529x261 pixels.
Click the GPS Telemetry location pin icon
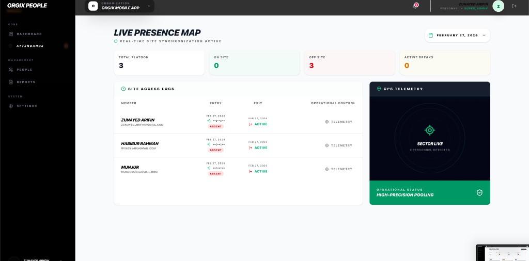pyautogui.click(x=379, y=89)
